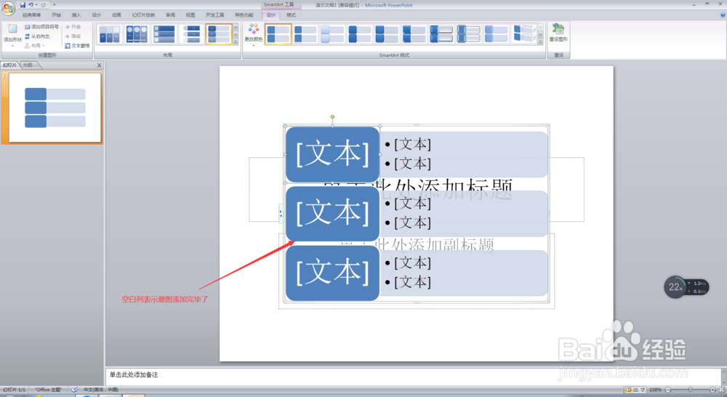Select slide 1 thumbnail

tap(55, 108)
